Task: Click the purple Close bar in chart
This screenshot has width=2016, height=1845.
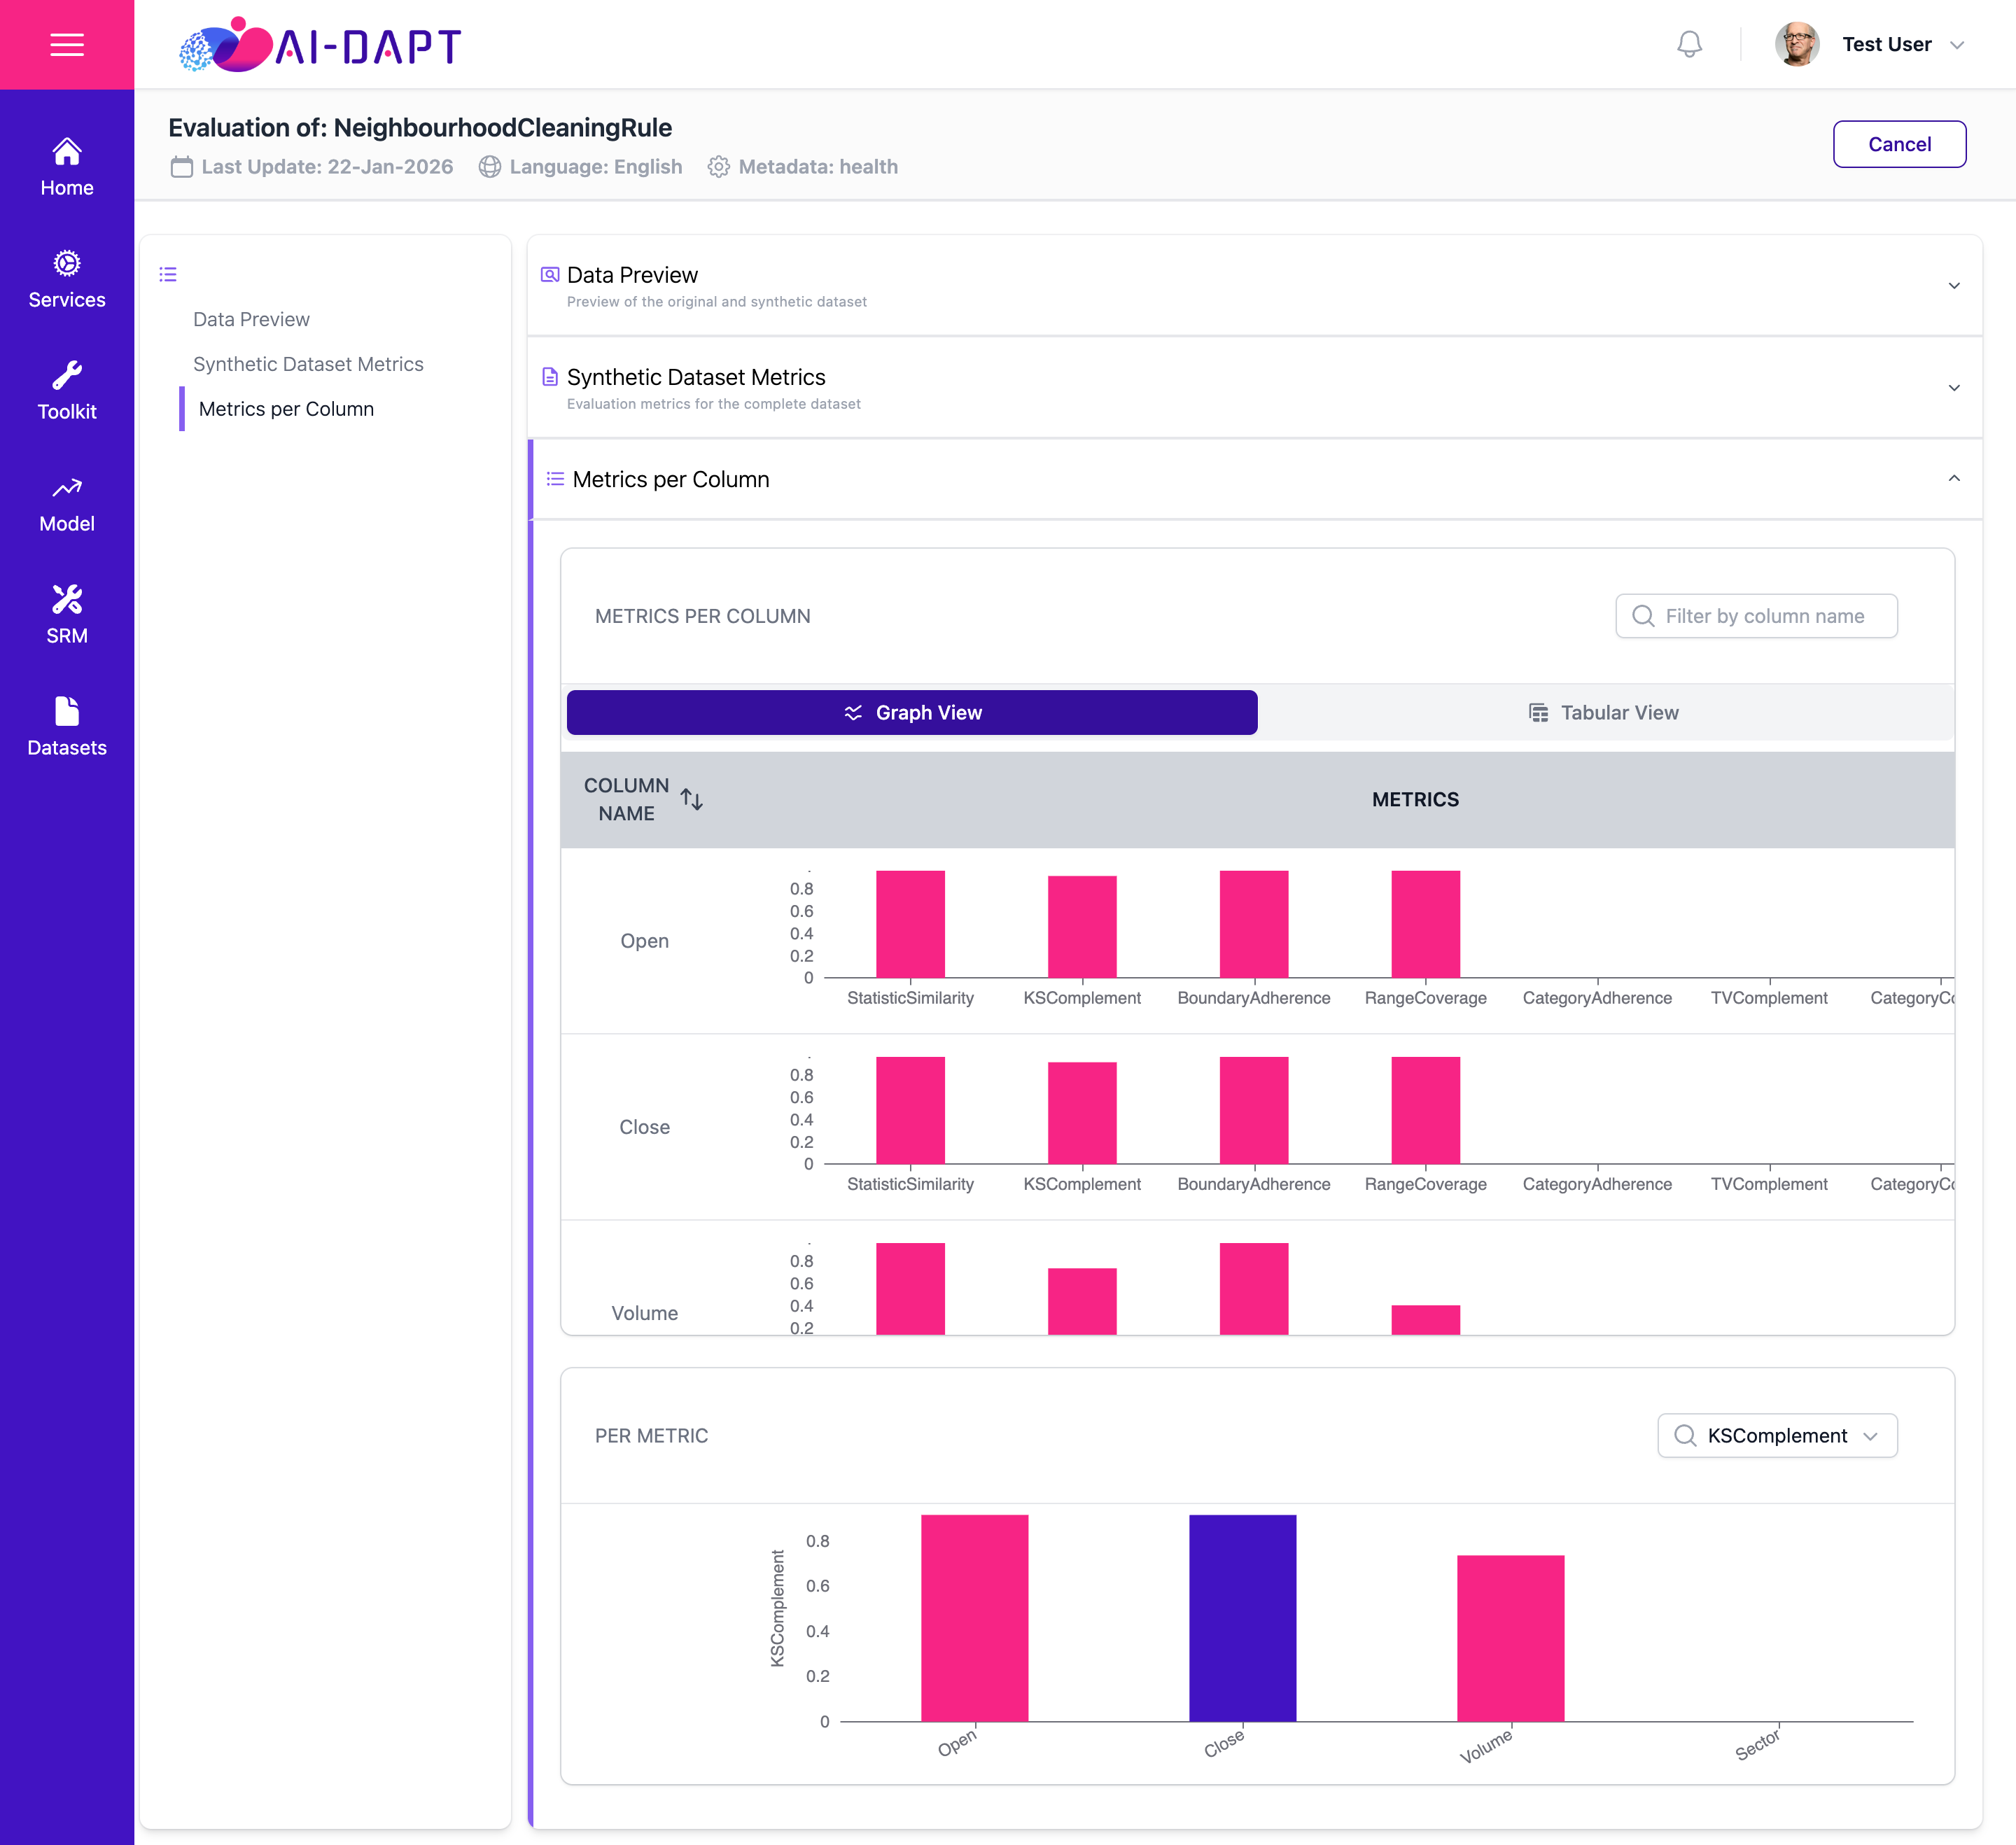Action: pyautogui.click(x=1242, y=1617)
